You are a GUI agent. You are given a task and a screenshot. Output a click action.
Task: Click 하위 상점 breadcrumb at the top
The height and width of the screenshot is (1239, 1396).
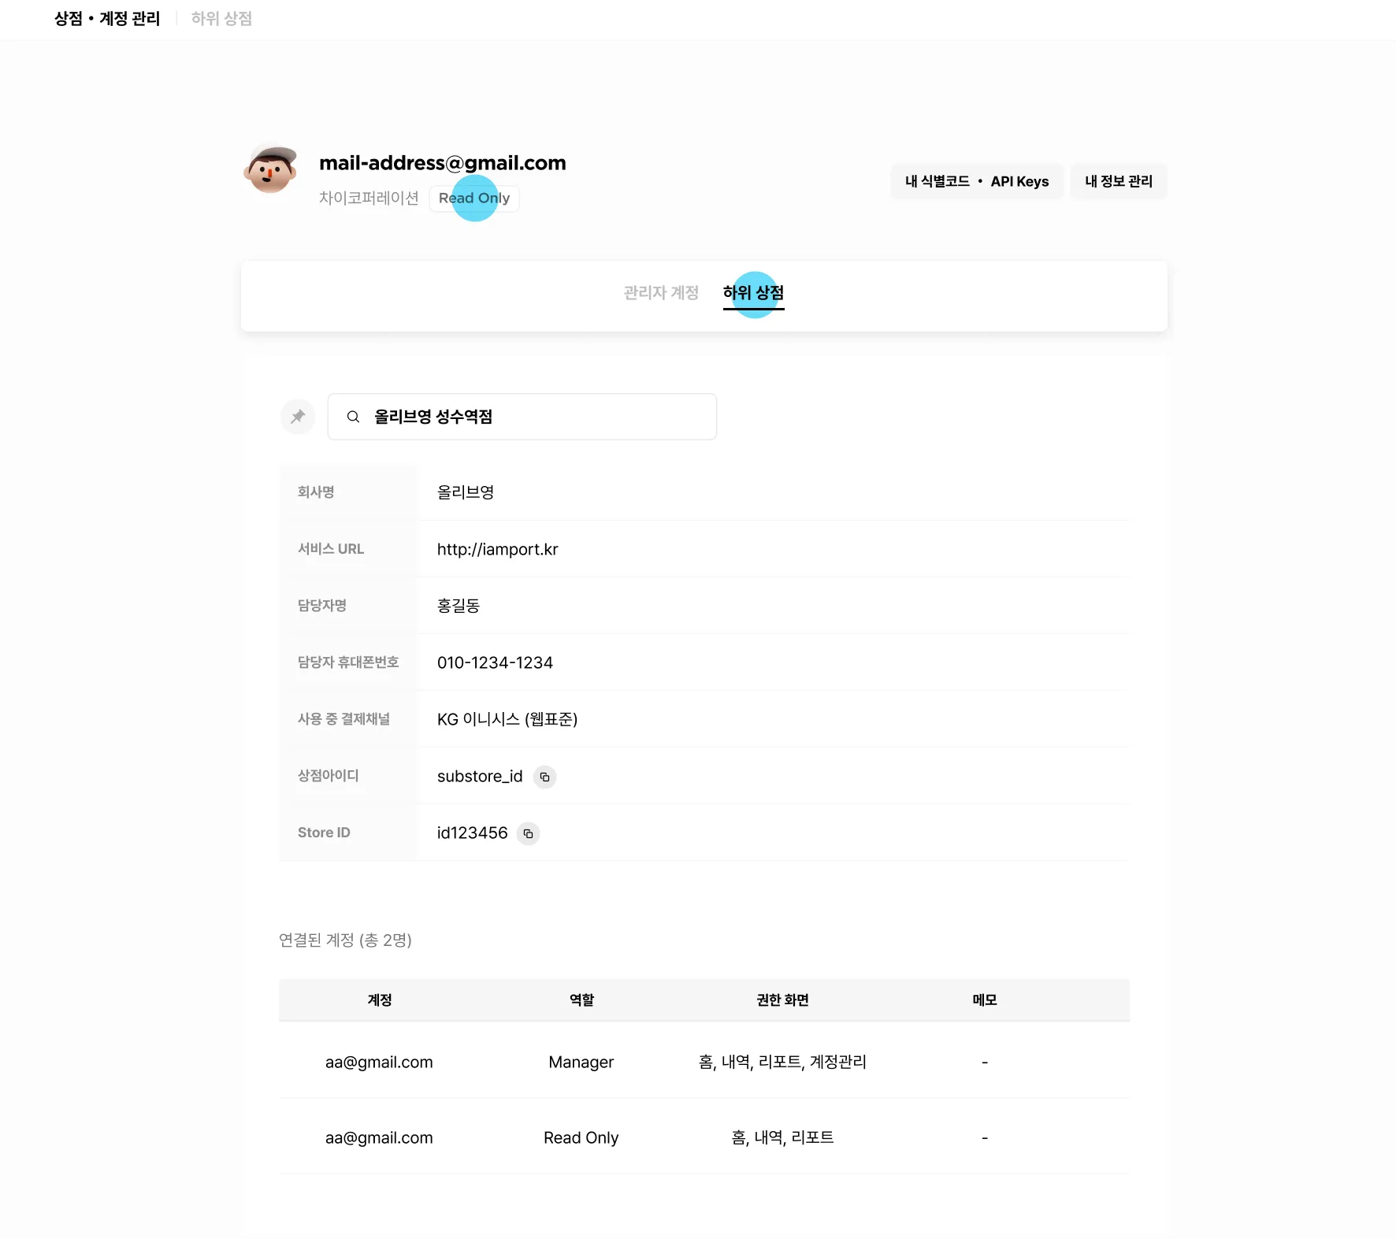[x=221, y=19]
